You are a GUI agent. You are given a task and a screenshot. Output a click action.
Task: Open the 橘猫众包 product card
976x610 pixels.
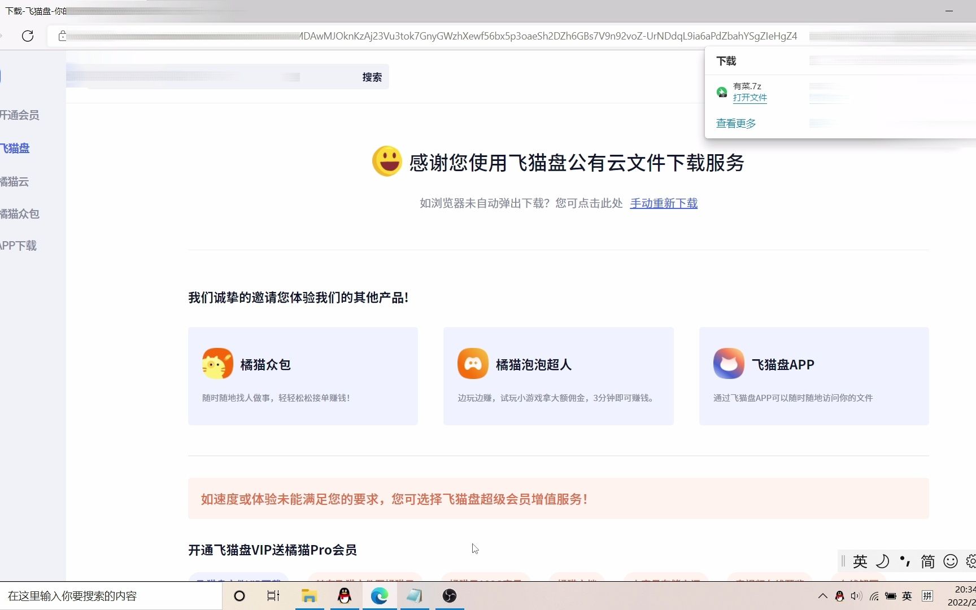click(303, 376)
